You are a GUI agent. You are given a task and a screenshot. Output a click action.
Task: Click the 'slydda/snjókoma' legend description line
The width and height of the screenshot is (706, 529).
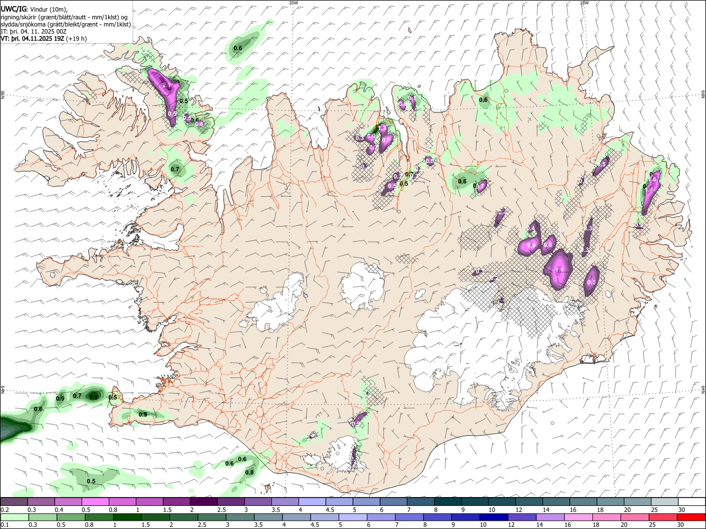66,24
